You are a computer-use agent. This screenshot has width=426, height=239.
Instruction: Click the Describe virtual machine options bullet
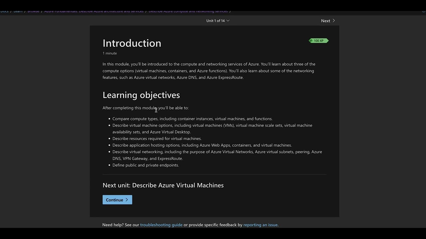(212, 128)
